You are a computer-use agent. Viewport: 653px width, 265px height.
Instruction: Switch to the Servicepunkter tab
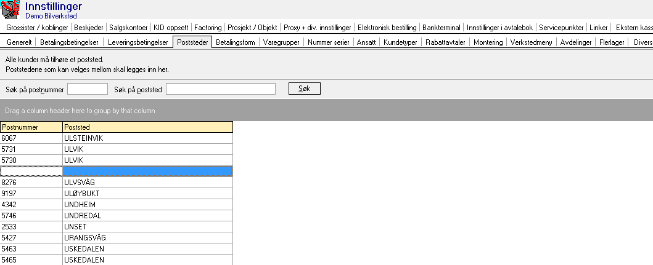(561, 28)
